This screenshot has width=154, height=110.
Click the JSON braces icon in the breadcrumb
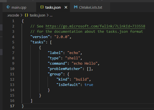pos(26,15)
